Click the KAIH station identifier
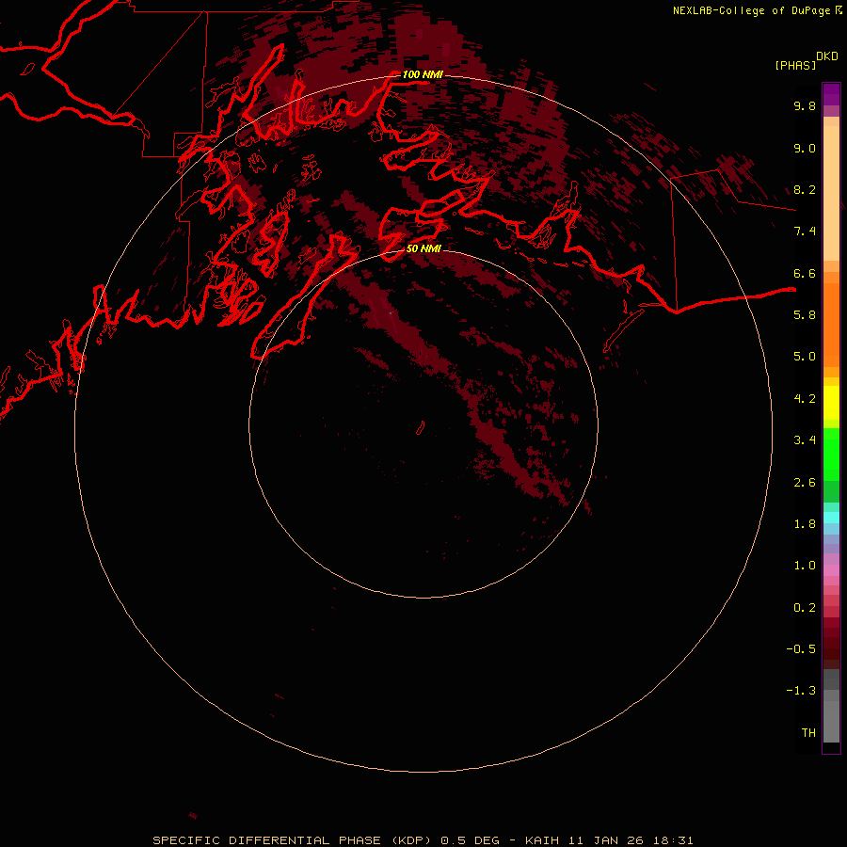 pos(543,840)
